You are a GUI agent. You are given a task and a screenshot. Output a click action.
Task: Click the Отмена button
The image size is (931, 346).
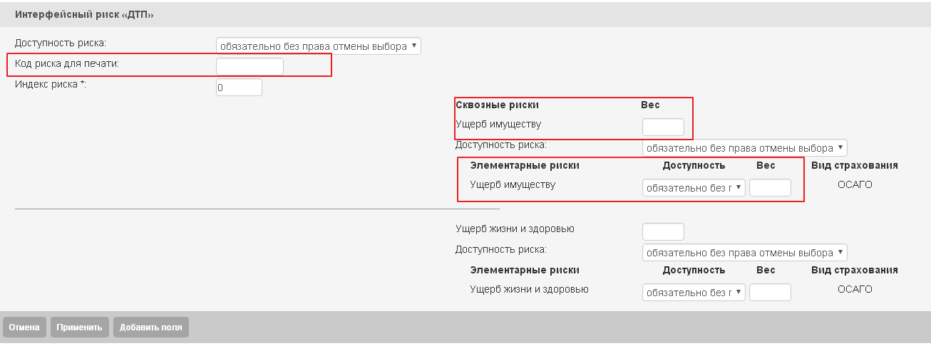point(25,327)
